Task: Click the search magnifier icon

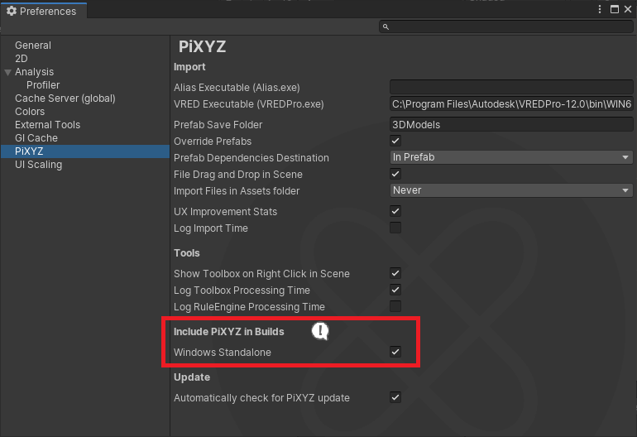Action: click(x=386, y=26)
